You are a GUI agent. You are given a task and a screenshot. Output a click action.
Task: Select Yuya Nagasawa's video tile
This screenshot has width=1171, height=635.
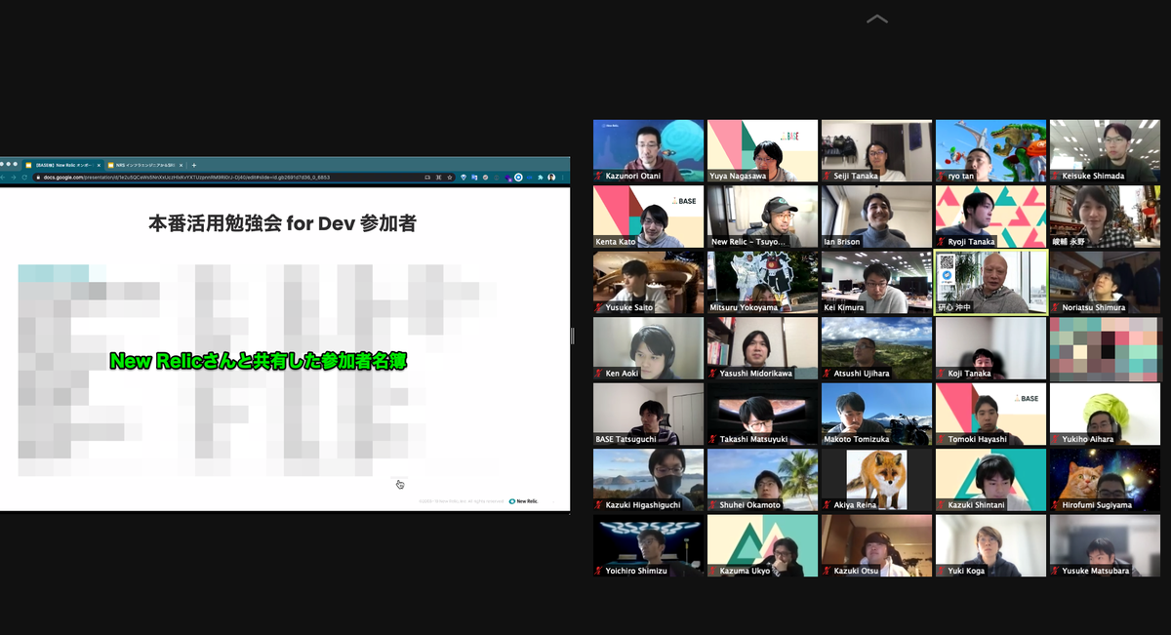[x=762, y=151]
